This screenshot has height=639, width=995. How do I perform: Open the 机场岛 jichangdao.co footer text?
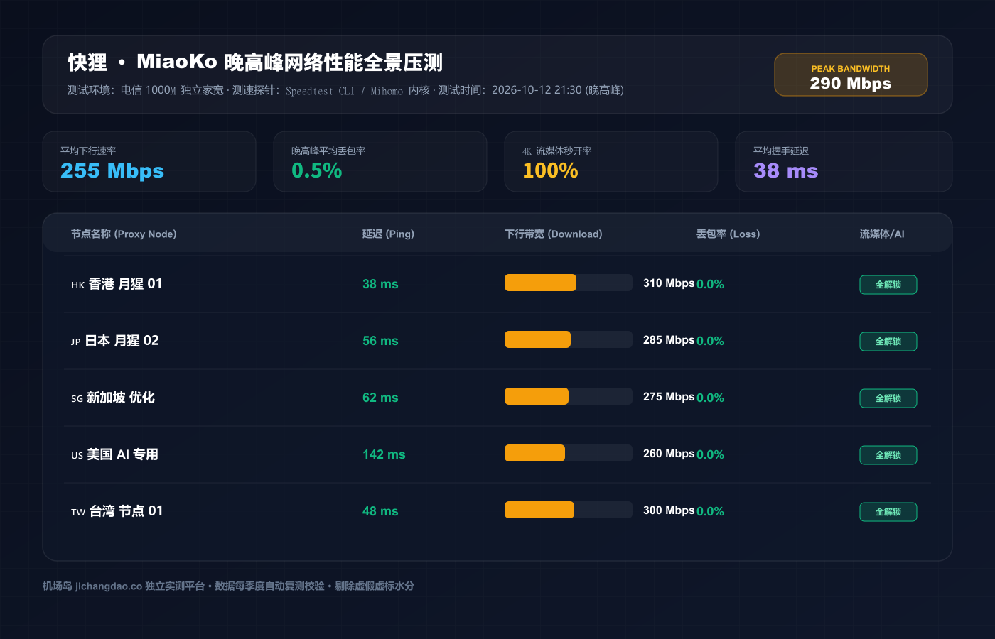tap(228, 586)
